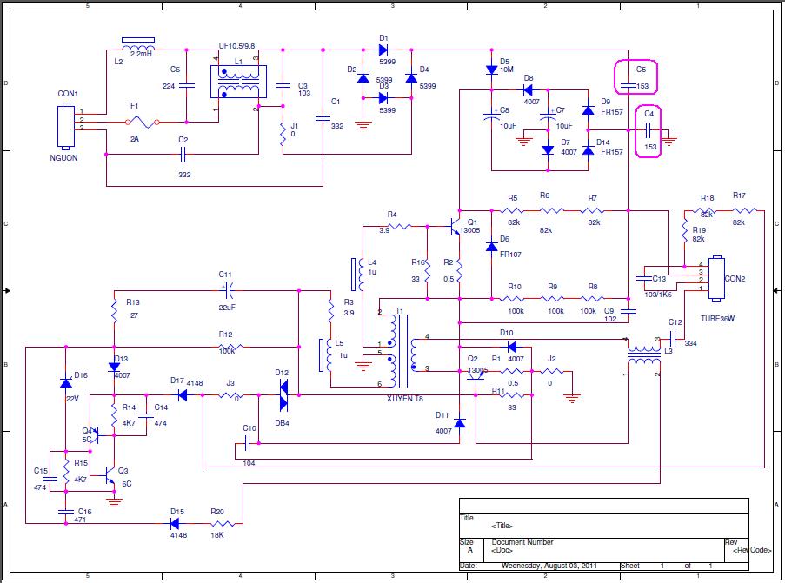Click the C6 224 capacitor symbol
The width and height of the screenshot is (785, 583).
pyautogui.click(x=186, y=85)
